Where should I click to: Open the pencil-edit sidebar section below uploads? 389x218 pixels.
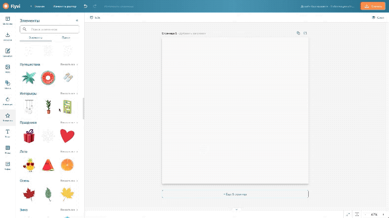pos(8,53)
